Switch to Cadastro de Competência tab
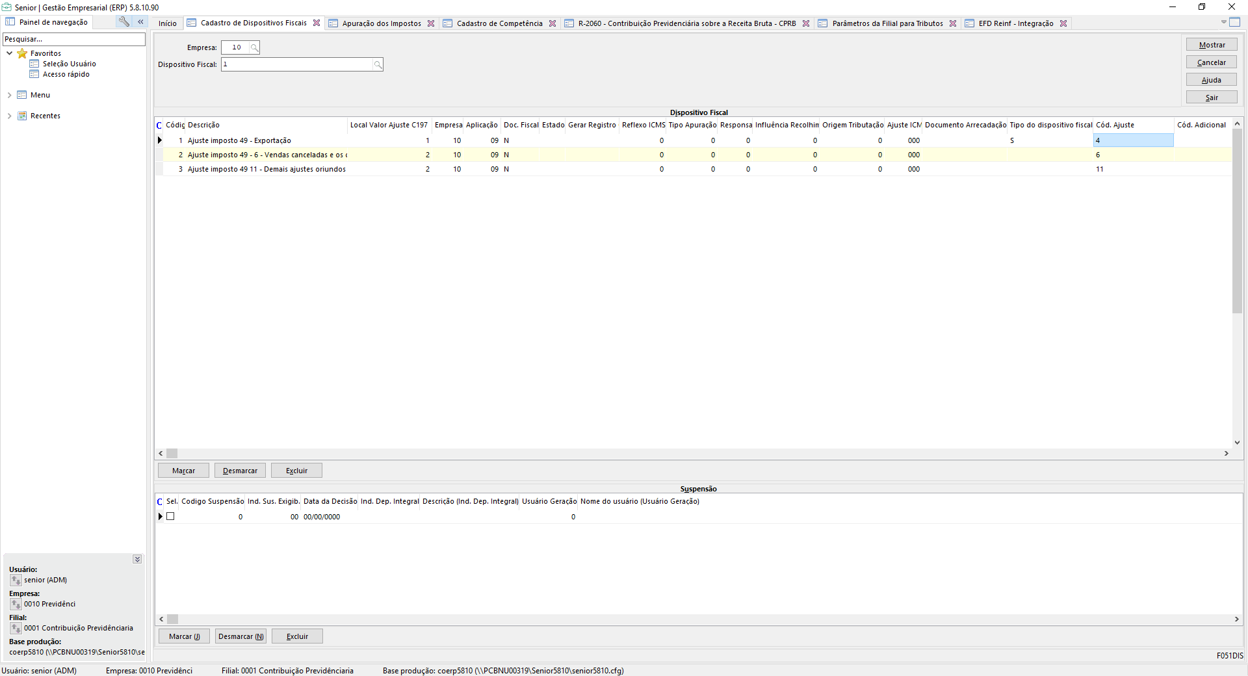 point(499,23)
